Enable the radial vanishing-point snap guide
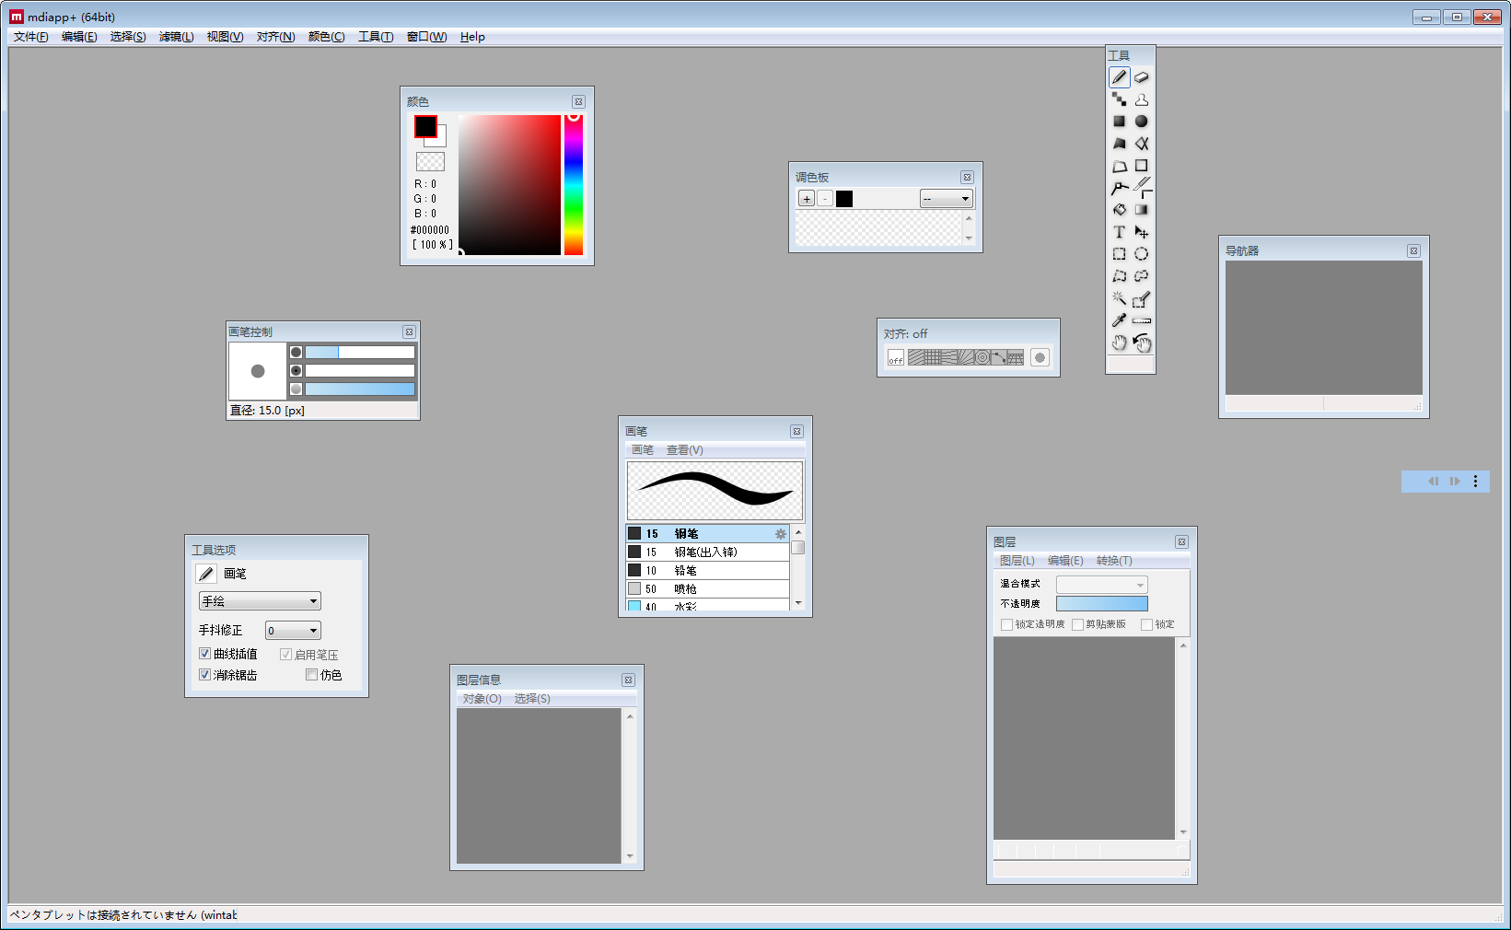 966,357
